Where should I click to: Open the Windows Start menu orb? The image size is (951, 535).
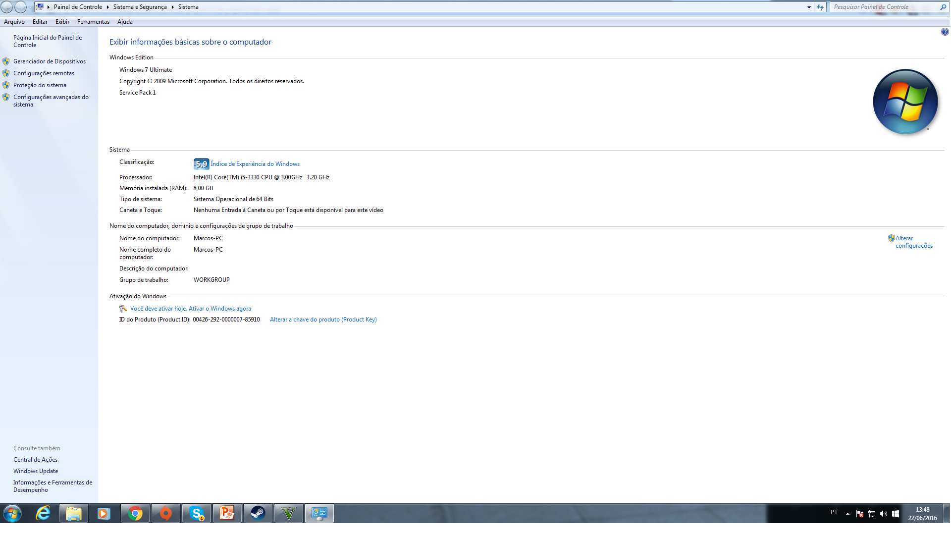[12, 514]
